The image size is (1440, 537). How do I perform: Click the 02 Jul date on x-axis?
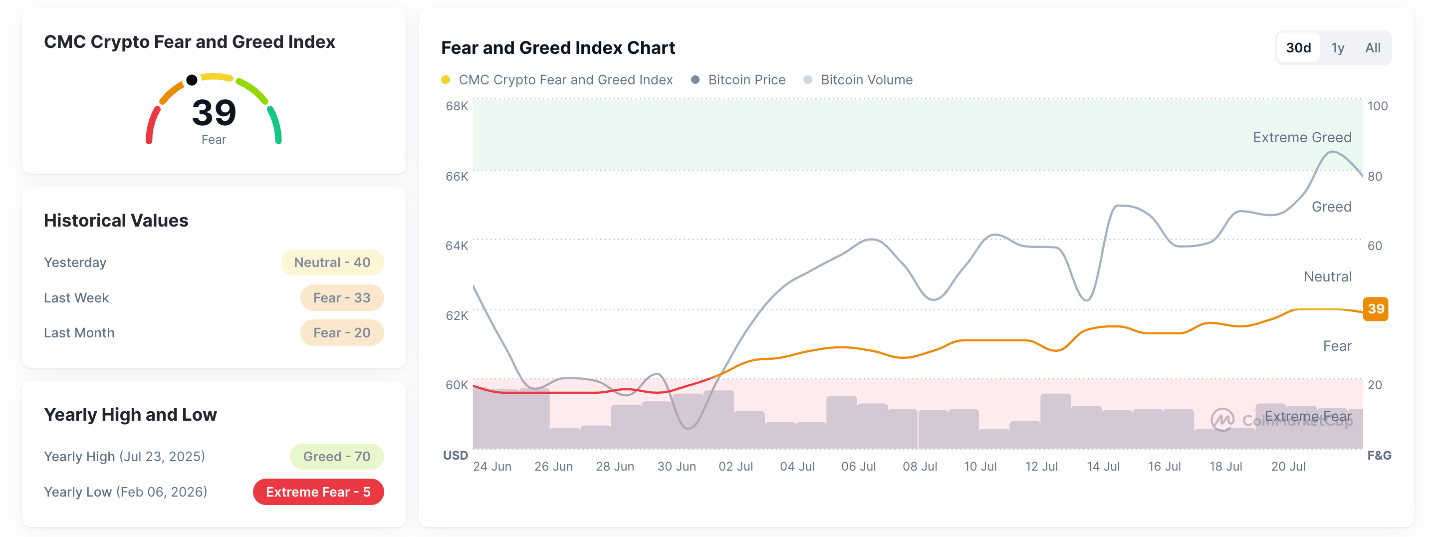pos(735,466)
